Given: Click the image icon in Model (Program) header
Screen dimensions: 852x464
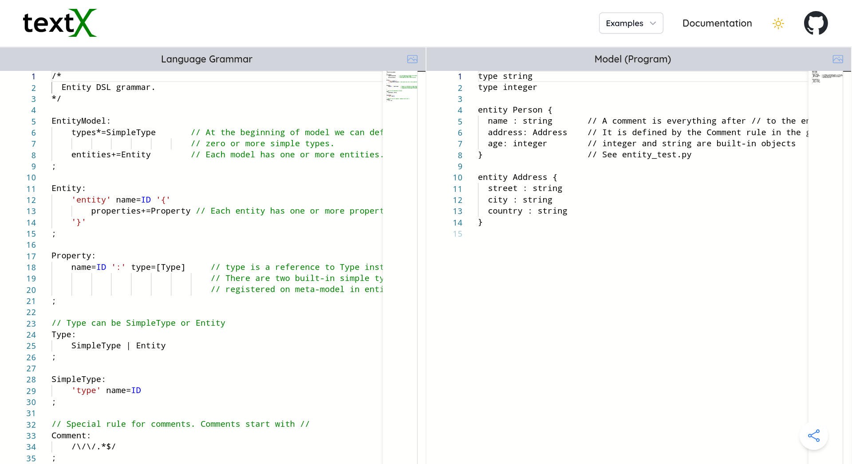Looking at the screenshot, I should 838,59.
